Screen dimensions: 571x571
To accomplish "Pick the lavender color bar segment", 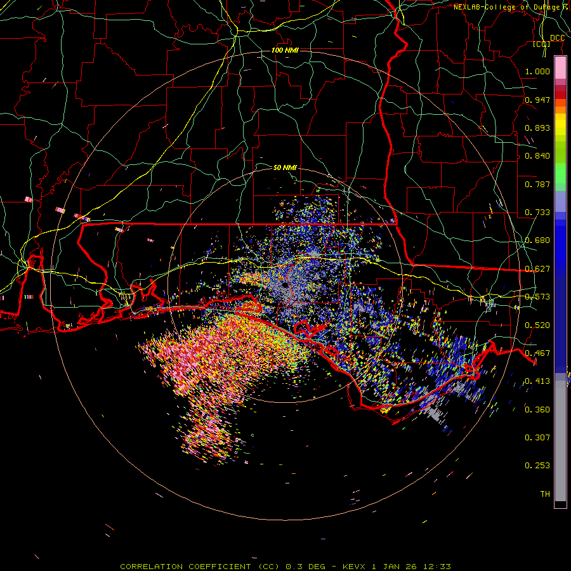I will (560, 201).
